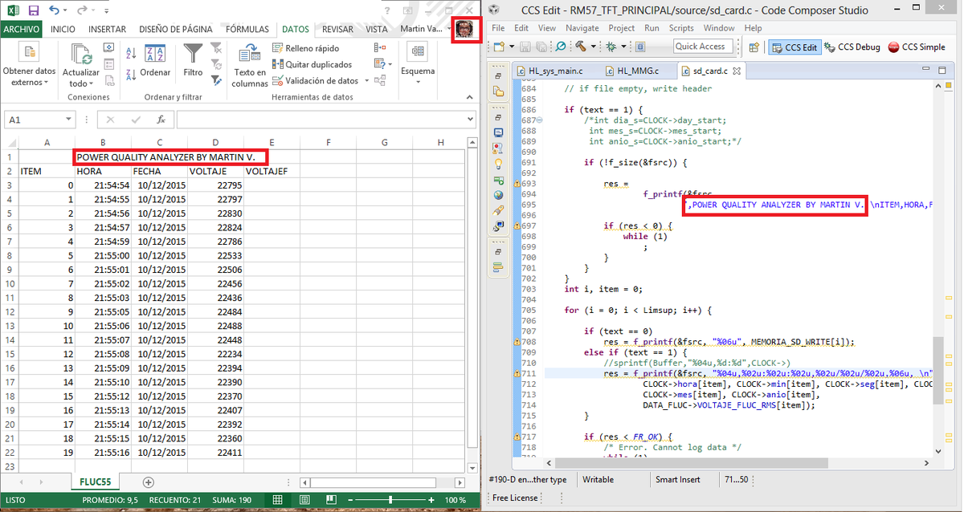The image size is (964, 512).
Task: Undo last action in Excel
Action: point(54,10)
